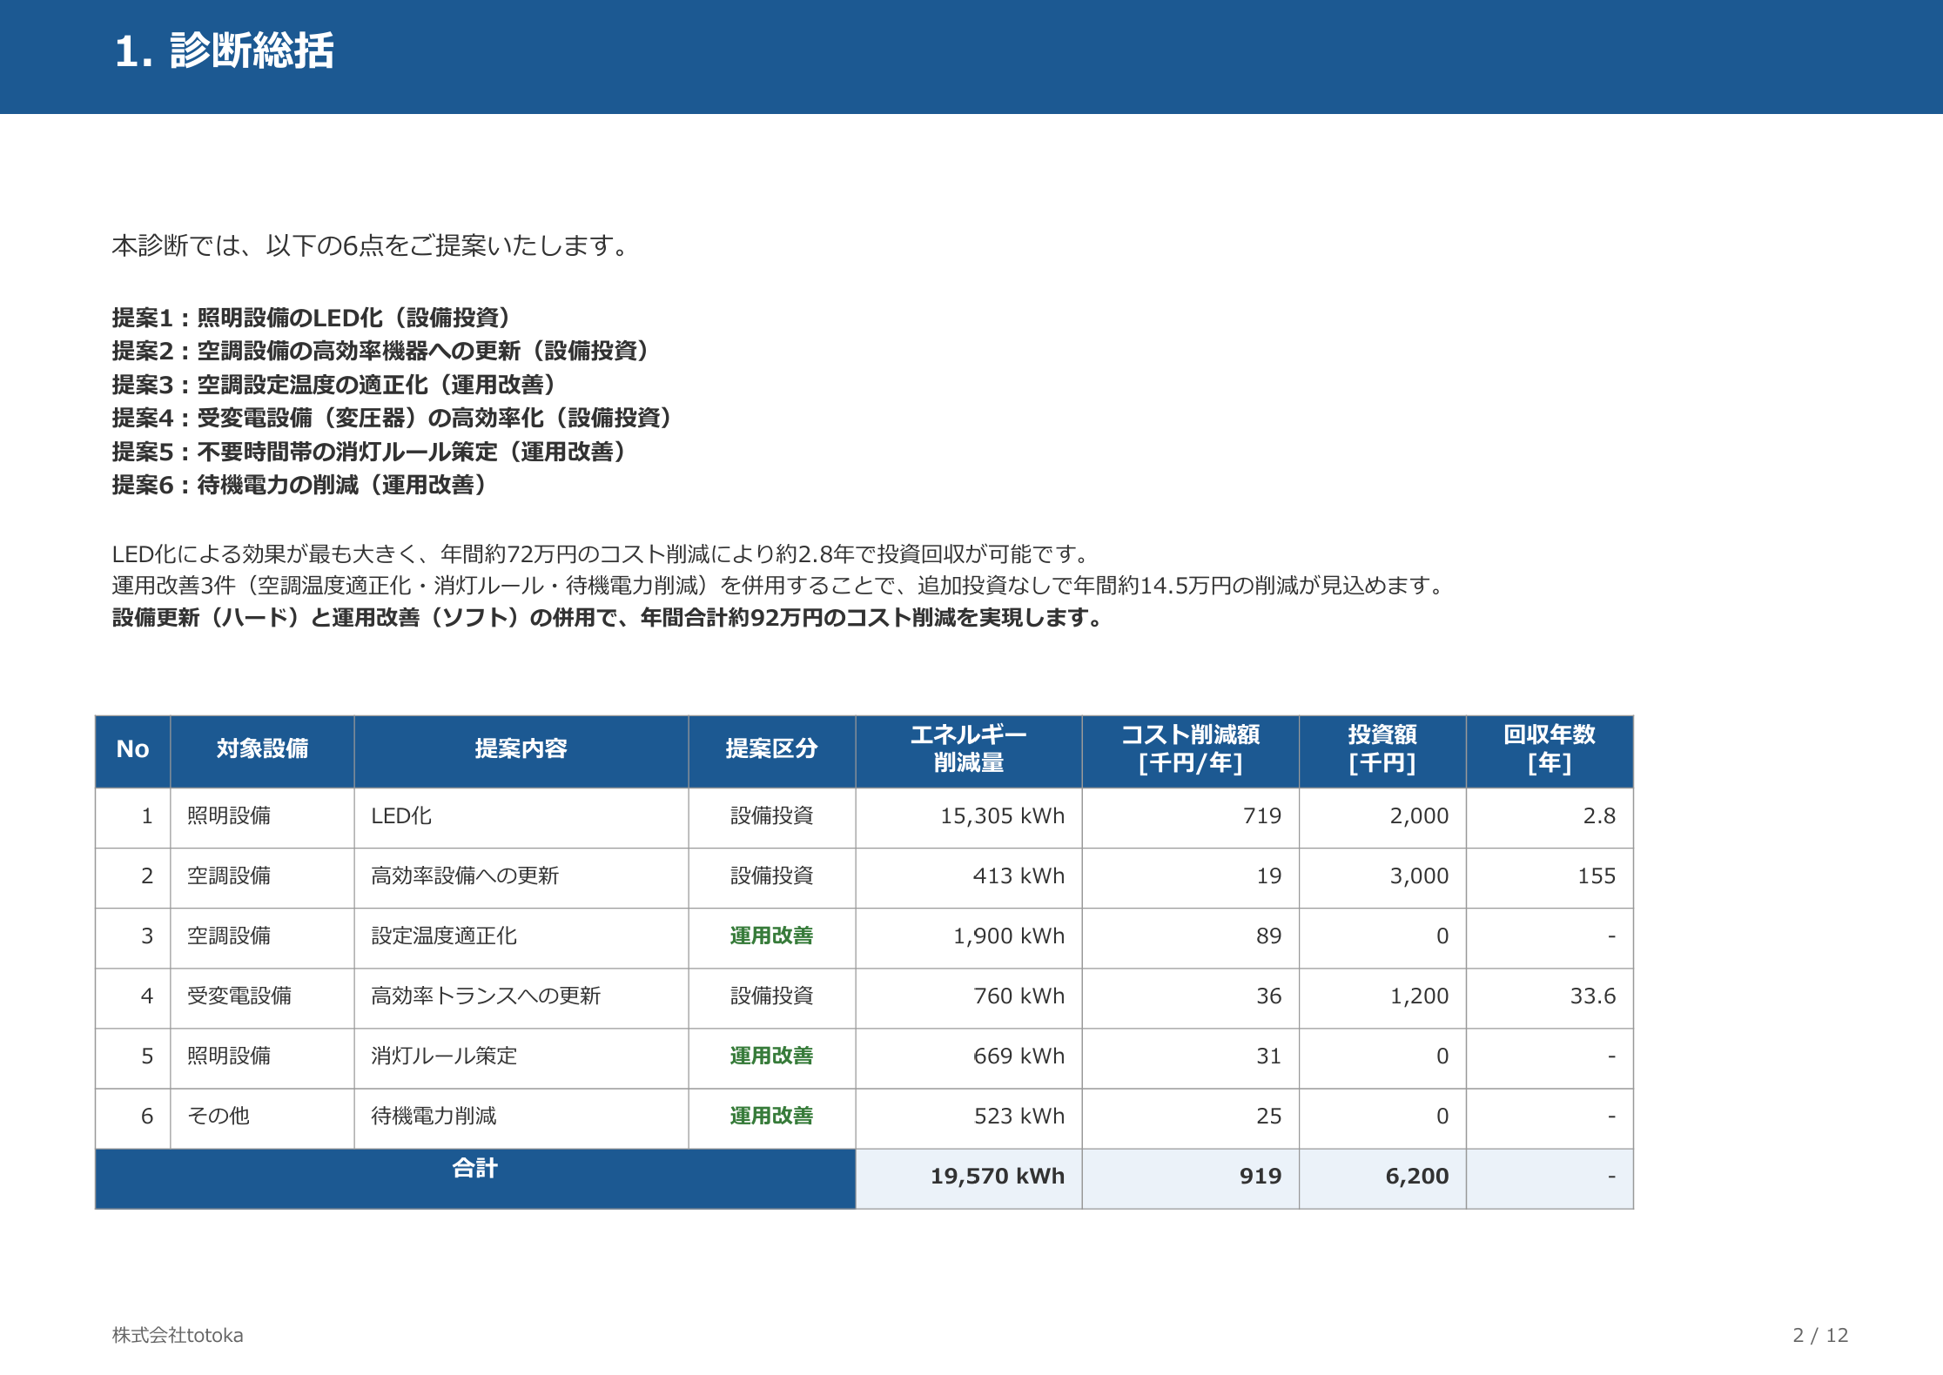Viewport: 1943px width, 1375px height.
Task: Click the '受変電設備' cell
Action: (x=262, y=998)
